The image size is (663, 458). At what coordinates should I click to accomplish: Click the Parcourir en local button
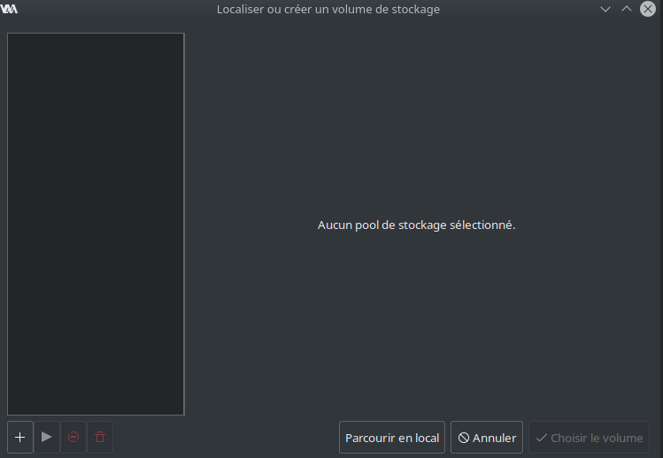click(392, 438)
